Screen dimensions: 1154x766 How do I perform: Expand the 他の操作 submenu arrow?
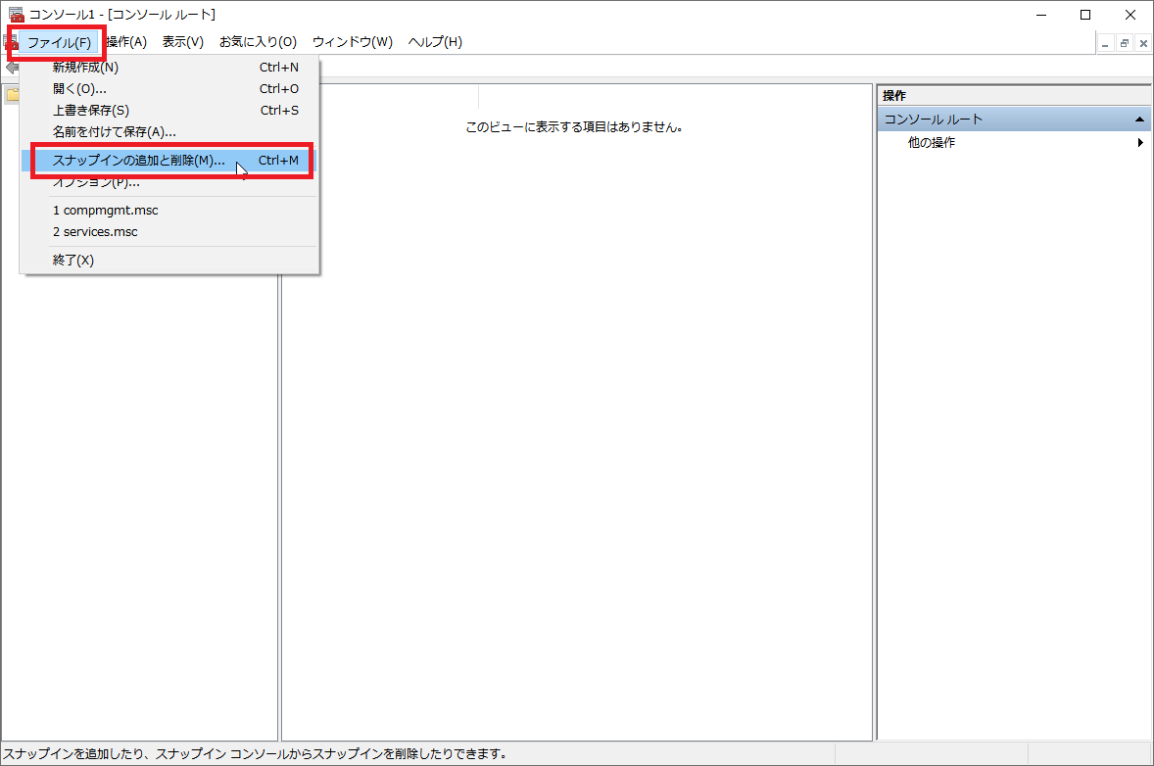click(1140, 143)
